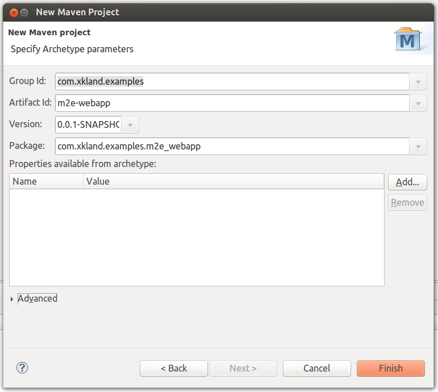Image resolution: width=438 pixels, height=392 pixels.
Task: Click in the Package text field
Action: coord(232,146)
